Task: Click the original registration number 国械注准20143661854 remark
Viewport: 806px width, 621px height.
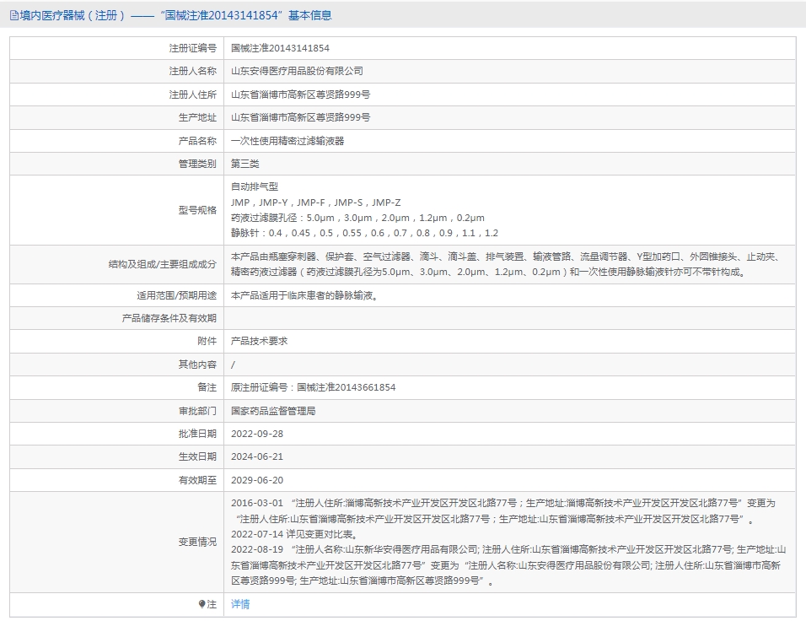Action: pyautogui.click(x=313, y=387)
